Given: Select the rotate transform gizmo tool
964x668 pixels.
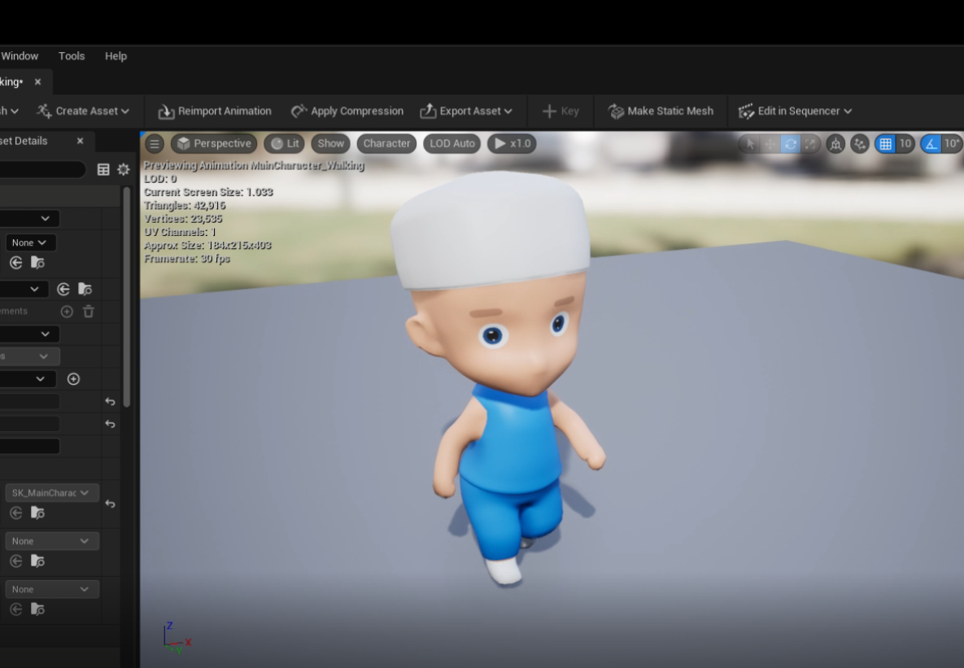Looking at the screenshot, I should [x=790, y=144].
